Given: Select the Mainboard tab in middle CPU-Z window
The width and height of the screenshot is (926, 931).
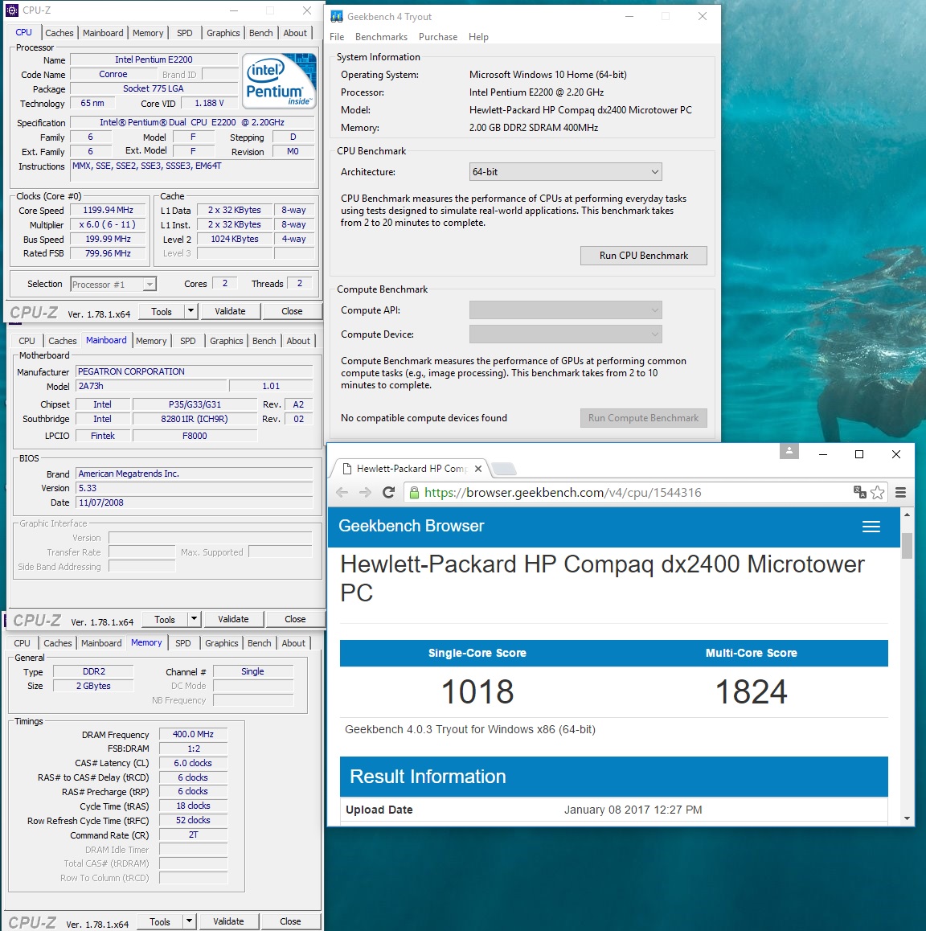Looking at the screenshot, I should [x=106, y=340].
